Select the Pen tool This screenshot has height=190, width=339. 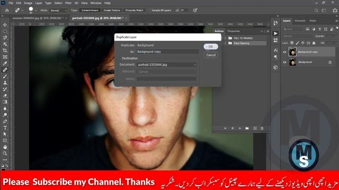(5, 121)
